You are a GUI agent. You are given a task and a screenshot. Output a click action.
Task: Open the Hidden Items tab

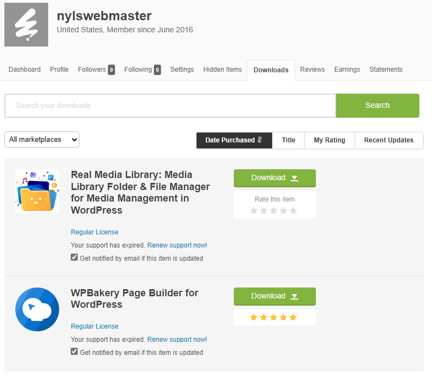coord(223,70)
